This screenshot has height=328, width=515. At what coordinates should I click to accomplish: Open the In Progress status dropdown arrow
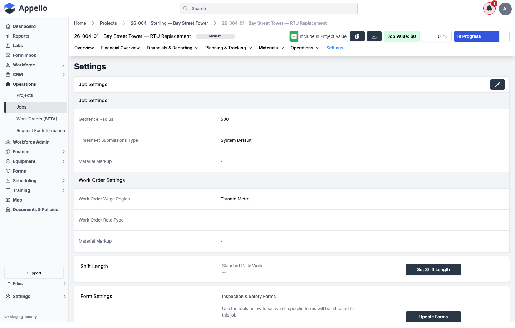coord(504,36)
